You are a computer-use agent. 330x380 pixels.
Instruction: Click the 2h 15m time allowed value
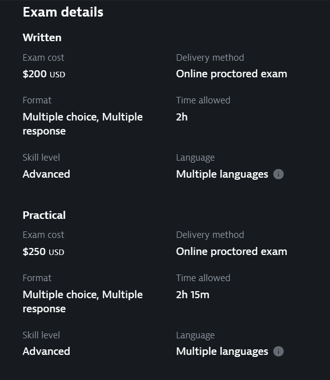coord(193,295)
